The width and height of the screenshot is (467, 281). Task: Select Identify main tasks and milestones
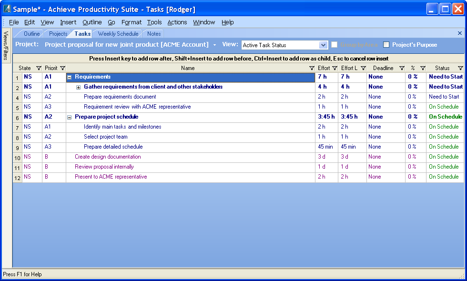pyautogui.click(x=122, y=127)
